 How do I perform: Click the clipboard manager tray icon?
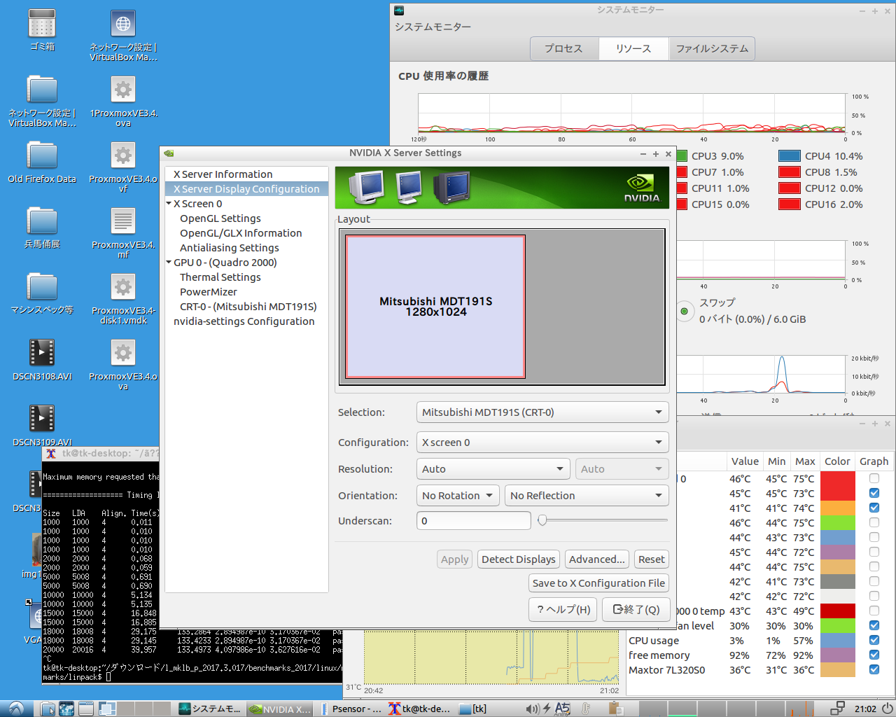tap(616, 709)
